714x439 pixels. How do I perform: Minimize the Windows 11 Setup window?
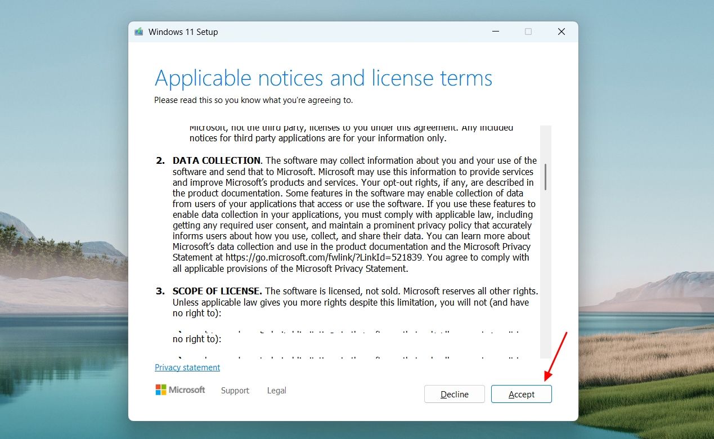(x=495, y=32)
